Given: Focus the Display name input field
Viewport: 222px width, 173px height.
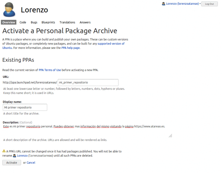Looking at the screenshot, I should click(25, 107).
